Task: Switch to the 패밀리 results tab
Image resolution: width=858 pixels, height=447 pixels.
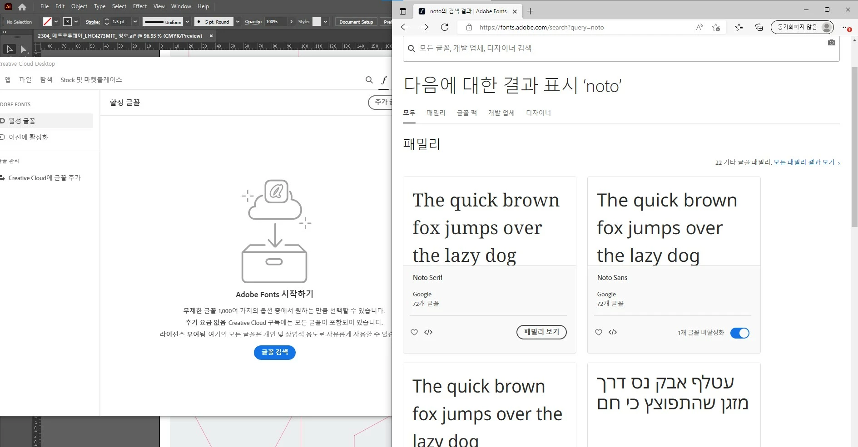Action: coord(436,113)
